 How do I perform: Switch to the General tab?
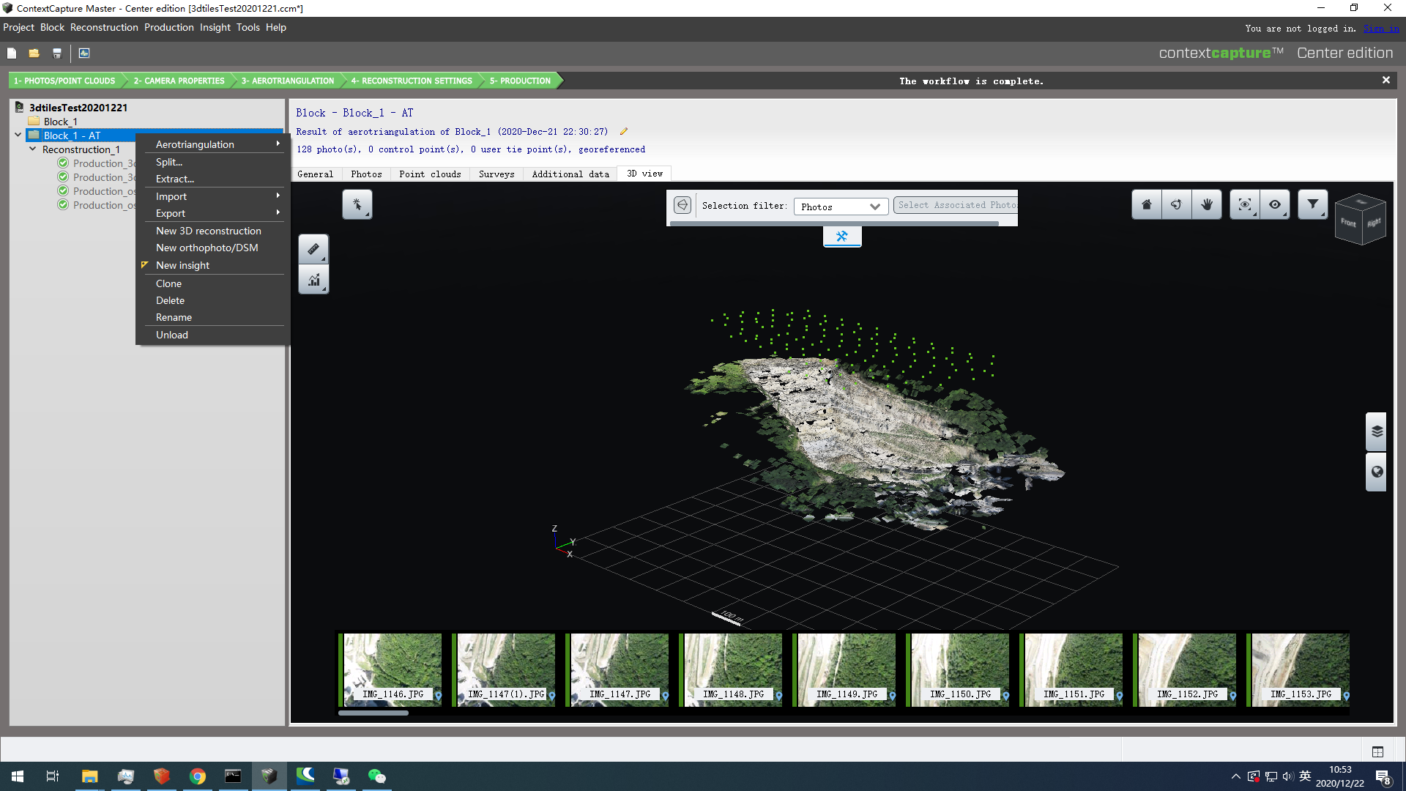316,174
